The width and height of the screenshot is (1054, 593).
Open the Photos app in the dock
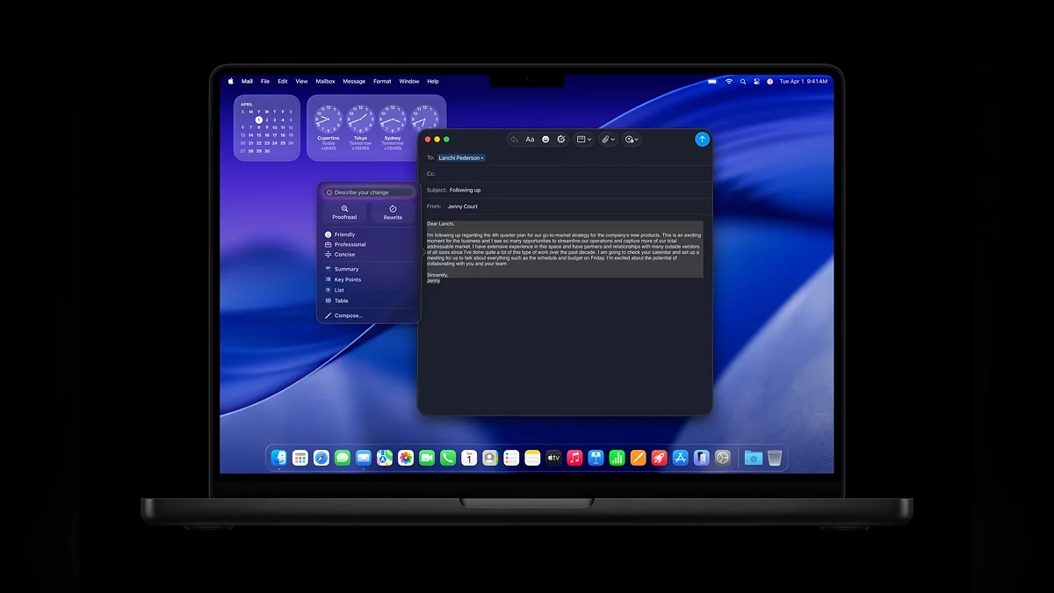(x=406, y=458)
